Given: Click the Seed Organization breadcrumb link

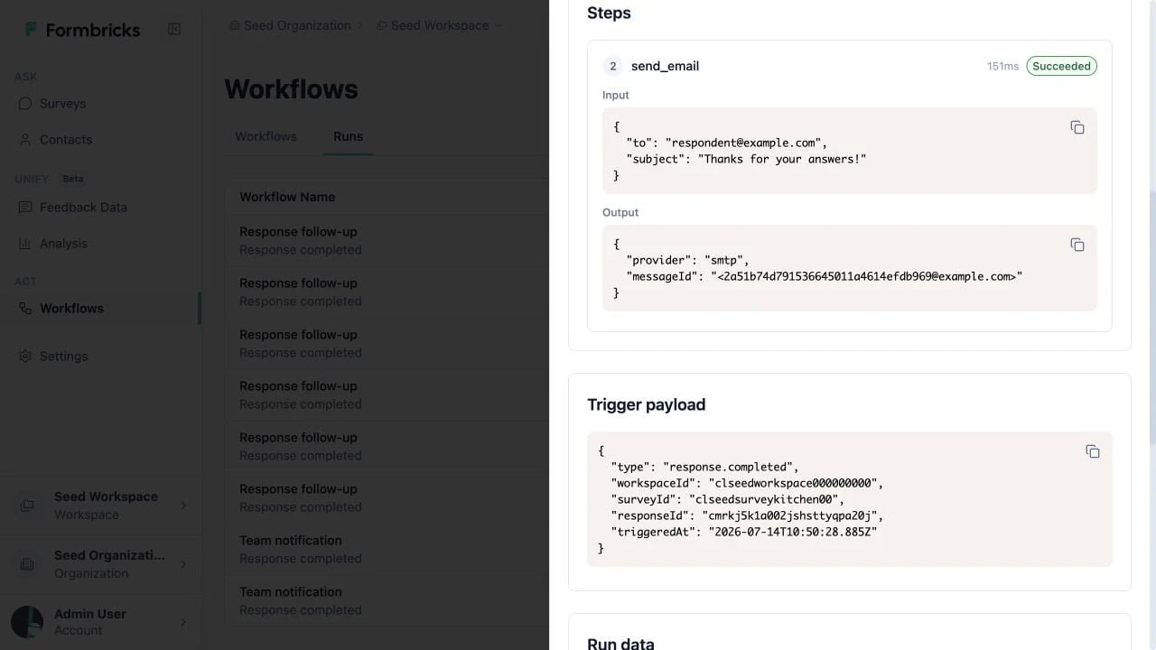Looking at the screenshot, I should pos(297,26).
